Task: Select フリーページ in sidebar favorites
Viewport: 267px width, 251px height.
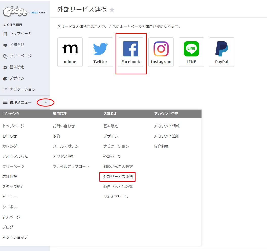Action: (x=20, y=56)
